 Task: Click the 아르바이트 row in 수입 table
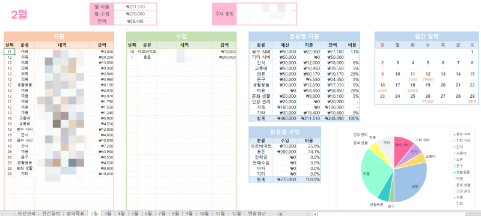pyautogui.click(x=182, y=52)
